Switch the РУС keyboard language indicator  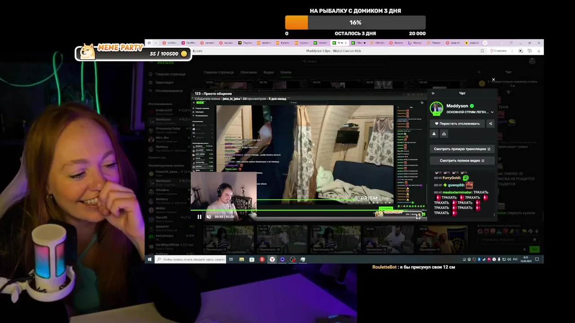pyautogui.click(x=514, y=259)
